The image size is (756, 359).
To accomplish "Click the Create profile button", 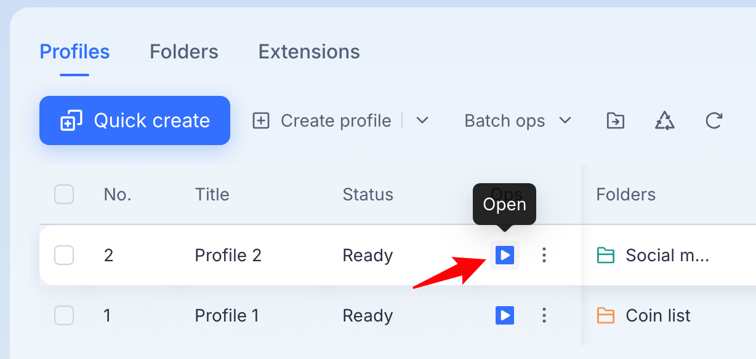I will [321, 120].
